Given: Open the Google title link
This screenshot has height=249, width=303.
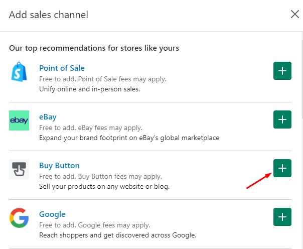Looking at the screenshot, I should pos(52,214).
